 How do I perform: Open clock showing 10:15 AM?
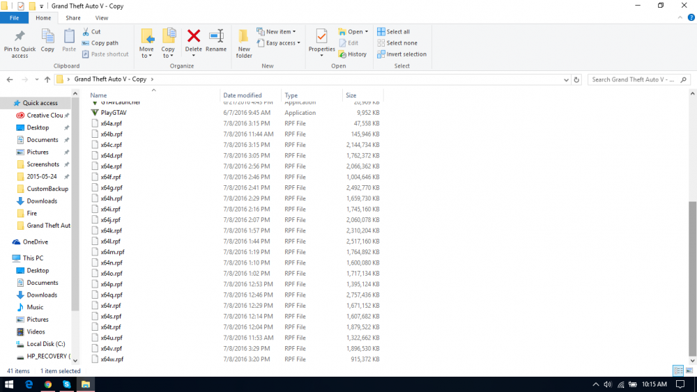pyautogui.click(x=654, y=384)
